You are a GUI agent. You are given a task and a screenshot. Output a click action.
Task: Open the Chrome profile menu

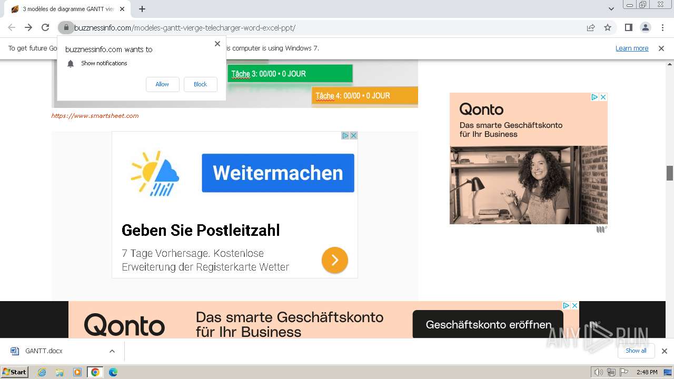(x=645, y=27)
